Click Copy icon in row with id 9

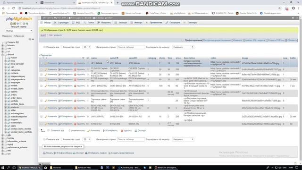click(x=60, y=117)
